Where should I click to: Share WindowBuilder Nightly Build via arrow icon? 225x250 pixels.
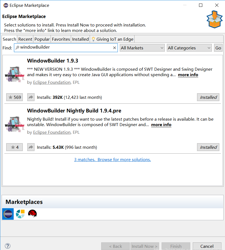pyautogui.click(x=31, y=147)
